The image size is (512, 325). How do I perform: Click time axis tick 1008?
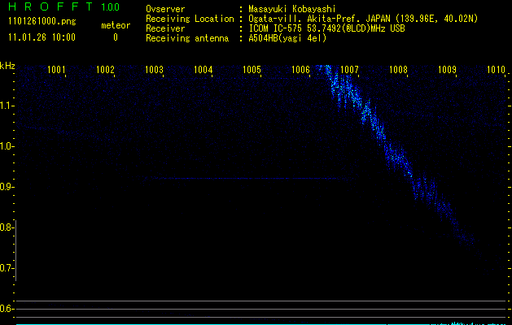pyautogui.click(x=399, y=69)
